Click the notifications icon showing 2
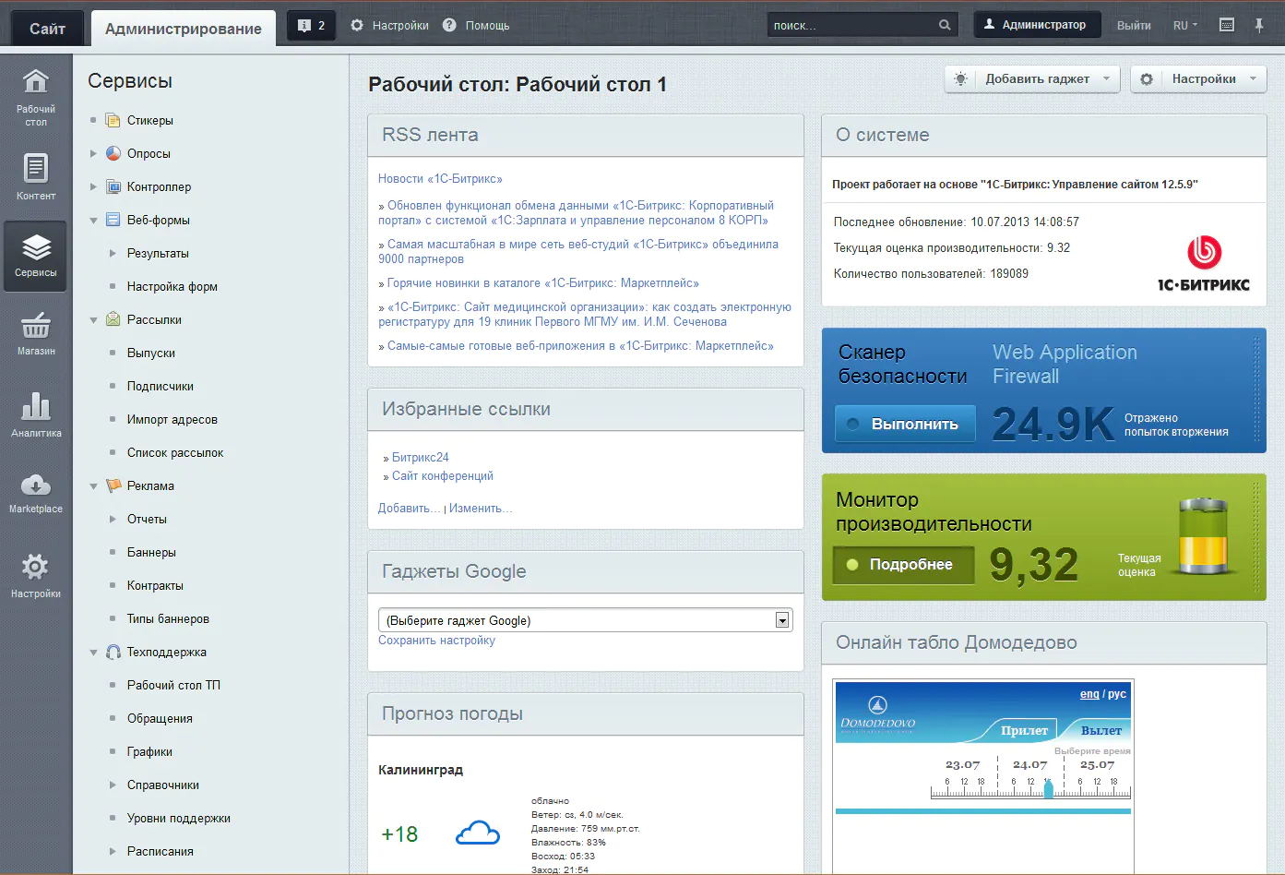 click(311, 26)
